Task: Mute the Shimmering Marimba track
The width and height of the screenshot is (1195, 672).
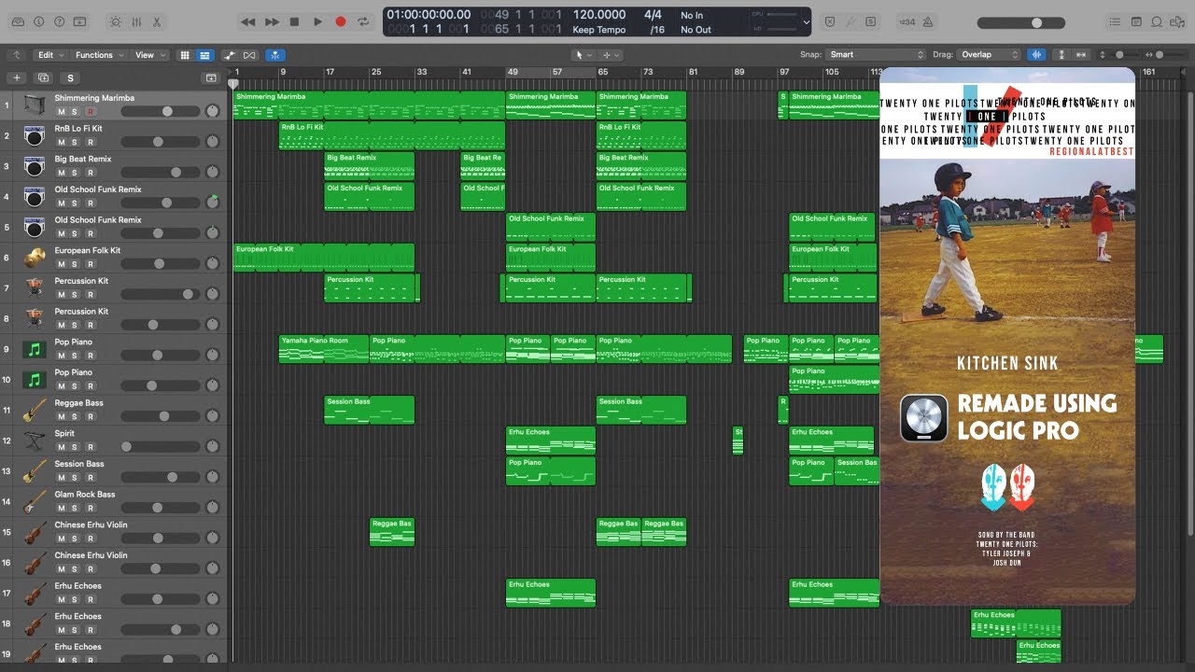Action: (x=62, y=112)
